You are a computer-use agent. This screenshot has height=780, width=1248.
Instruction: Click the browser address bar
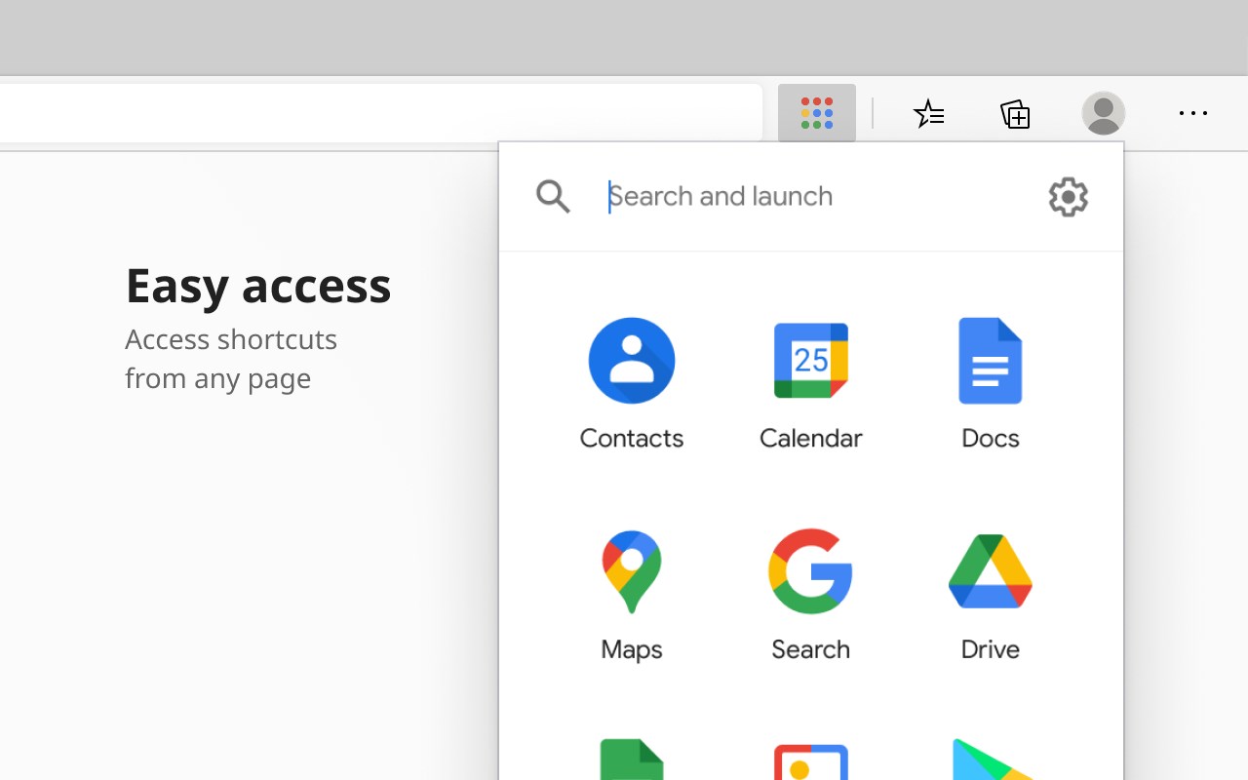point(380,113)
